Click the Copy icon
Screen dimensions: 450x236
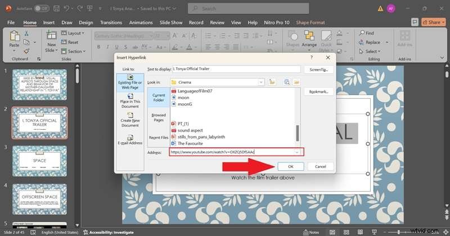click(x=26, y=42)
